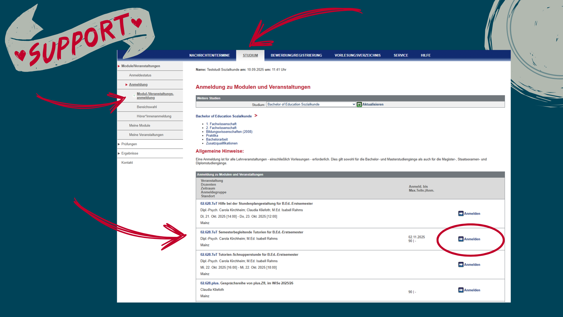
Task: Open the 1. Fachwissenschaft link
Action: point(221,124)
